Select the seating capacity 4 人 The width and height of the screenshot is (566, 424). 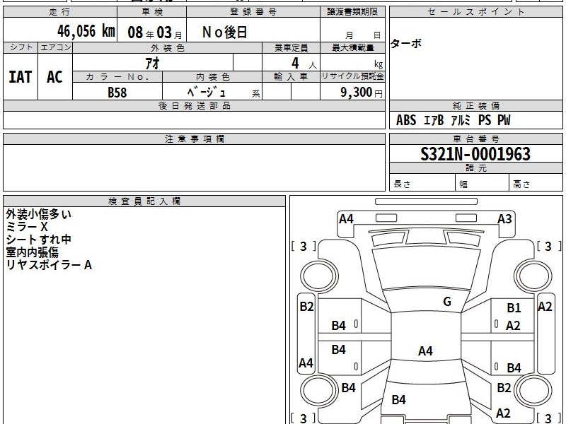(304, 64)
